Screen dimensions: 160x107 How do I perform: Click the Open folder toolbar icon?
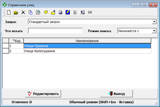[x=16, y=13]
